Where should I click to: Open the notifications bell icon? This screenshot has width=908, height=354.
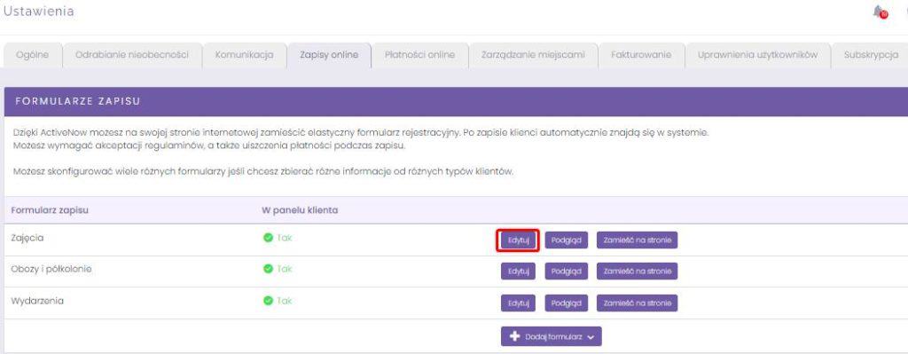pyautogui.click(x=881, y=12)
